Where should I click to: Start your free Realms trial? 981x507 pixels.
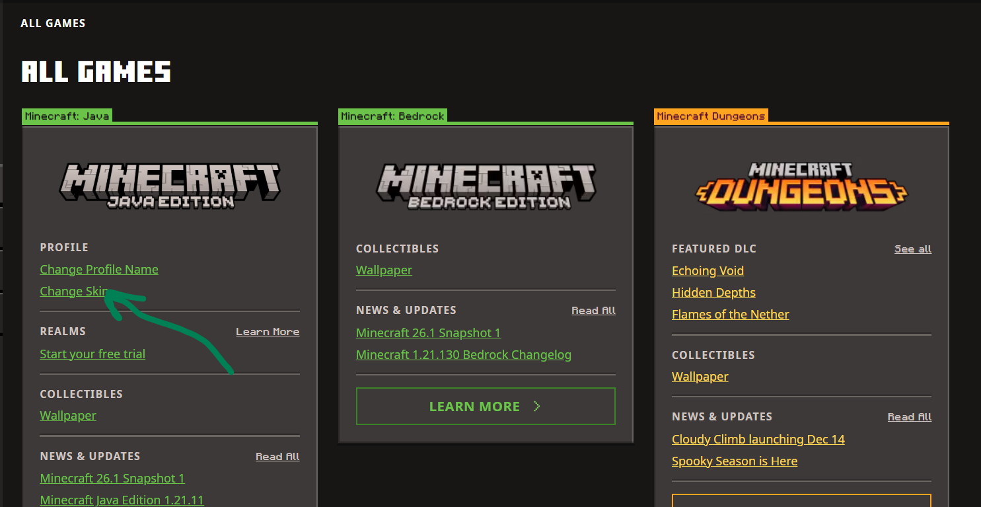tap(92, 354)
